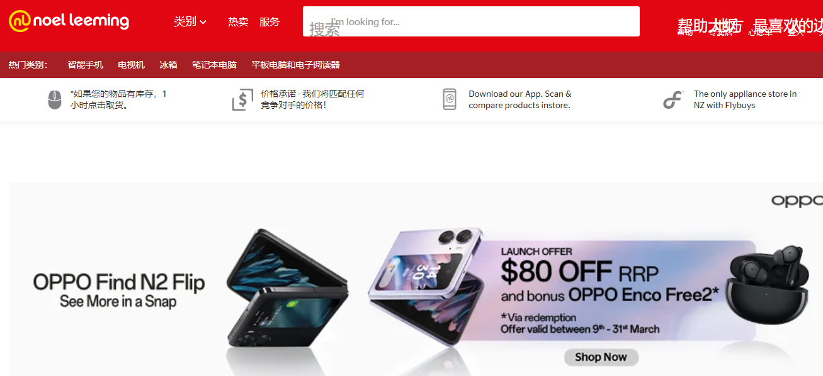
Task: Open 平板电脑和电子阅读器 tablets category
Action: (x=295, y=65)
